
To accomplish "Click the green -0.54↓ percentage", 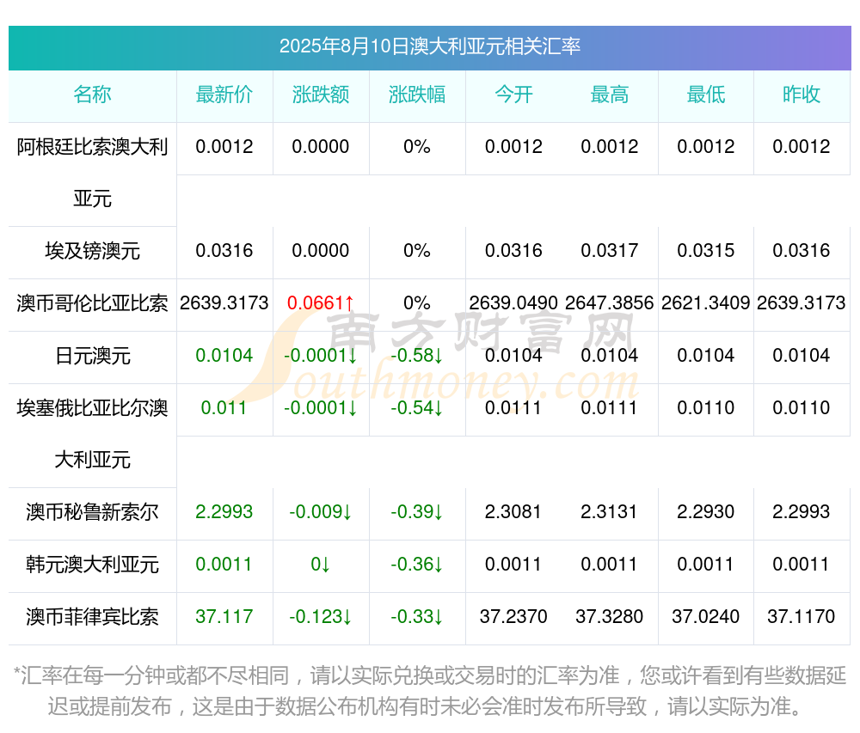I will [x=417, y=407].
